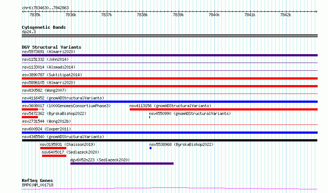328x193 pixels.
Task: Click the 7839k ruler tick label
Action: click(x=178, y=15)
